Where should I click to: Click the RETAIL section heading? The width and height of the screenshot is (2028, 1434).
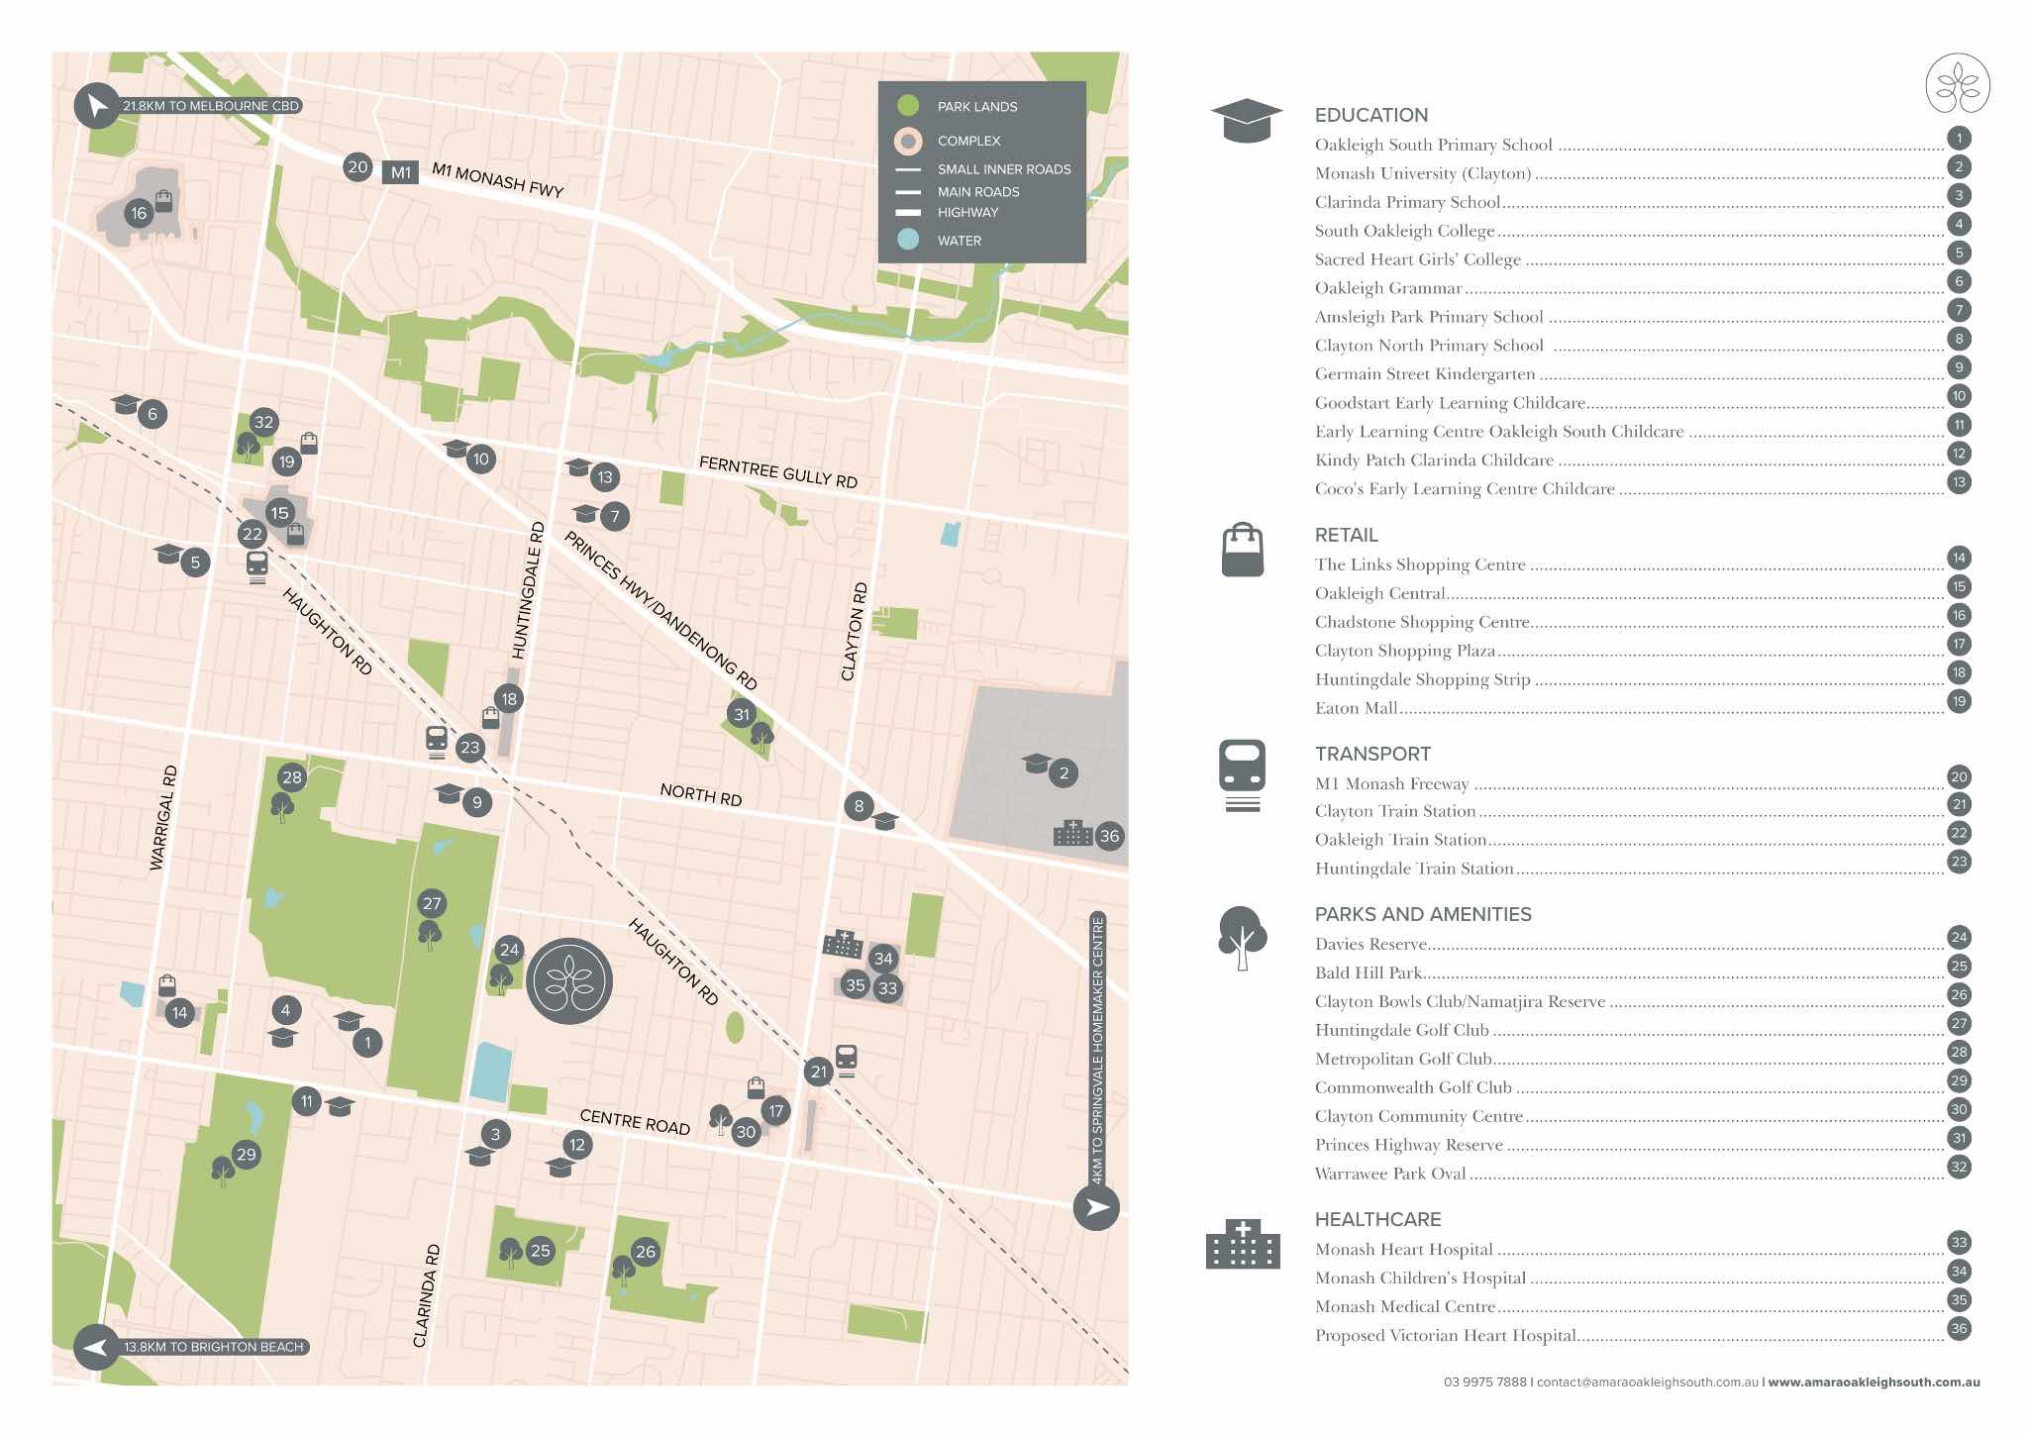pos(1346,535)
